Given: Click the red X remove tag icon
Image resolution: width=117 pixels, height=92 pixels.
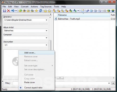Looking at the screenshot, I should [x=8, y=11].
